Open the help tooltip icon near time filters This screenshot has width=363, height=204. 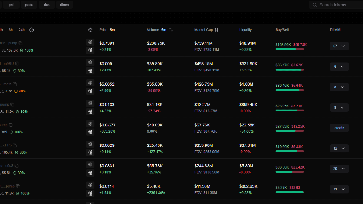point(31,30)
